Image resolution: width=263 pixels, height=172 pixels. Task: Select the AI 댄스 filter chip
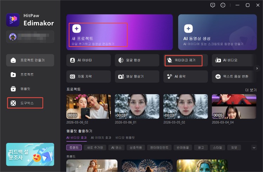(x=116, y=147)
